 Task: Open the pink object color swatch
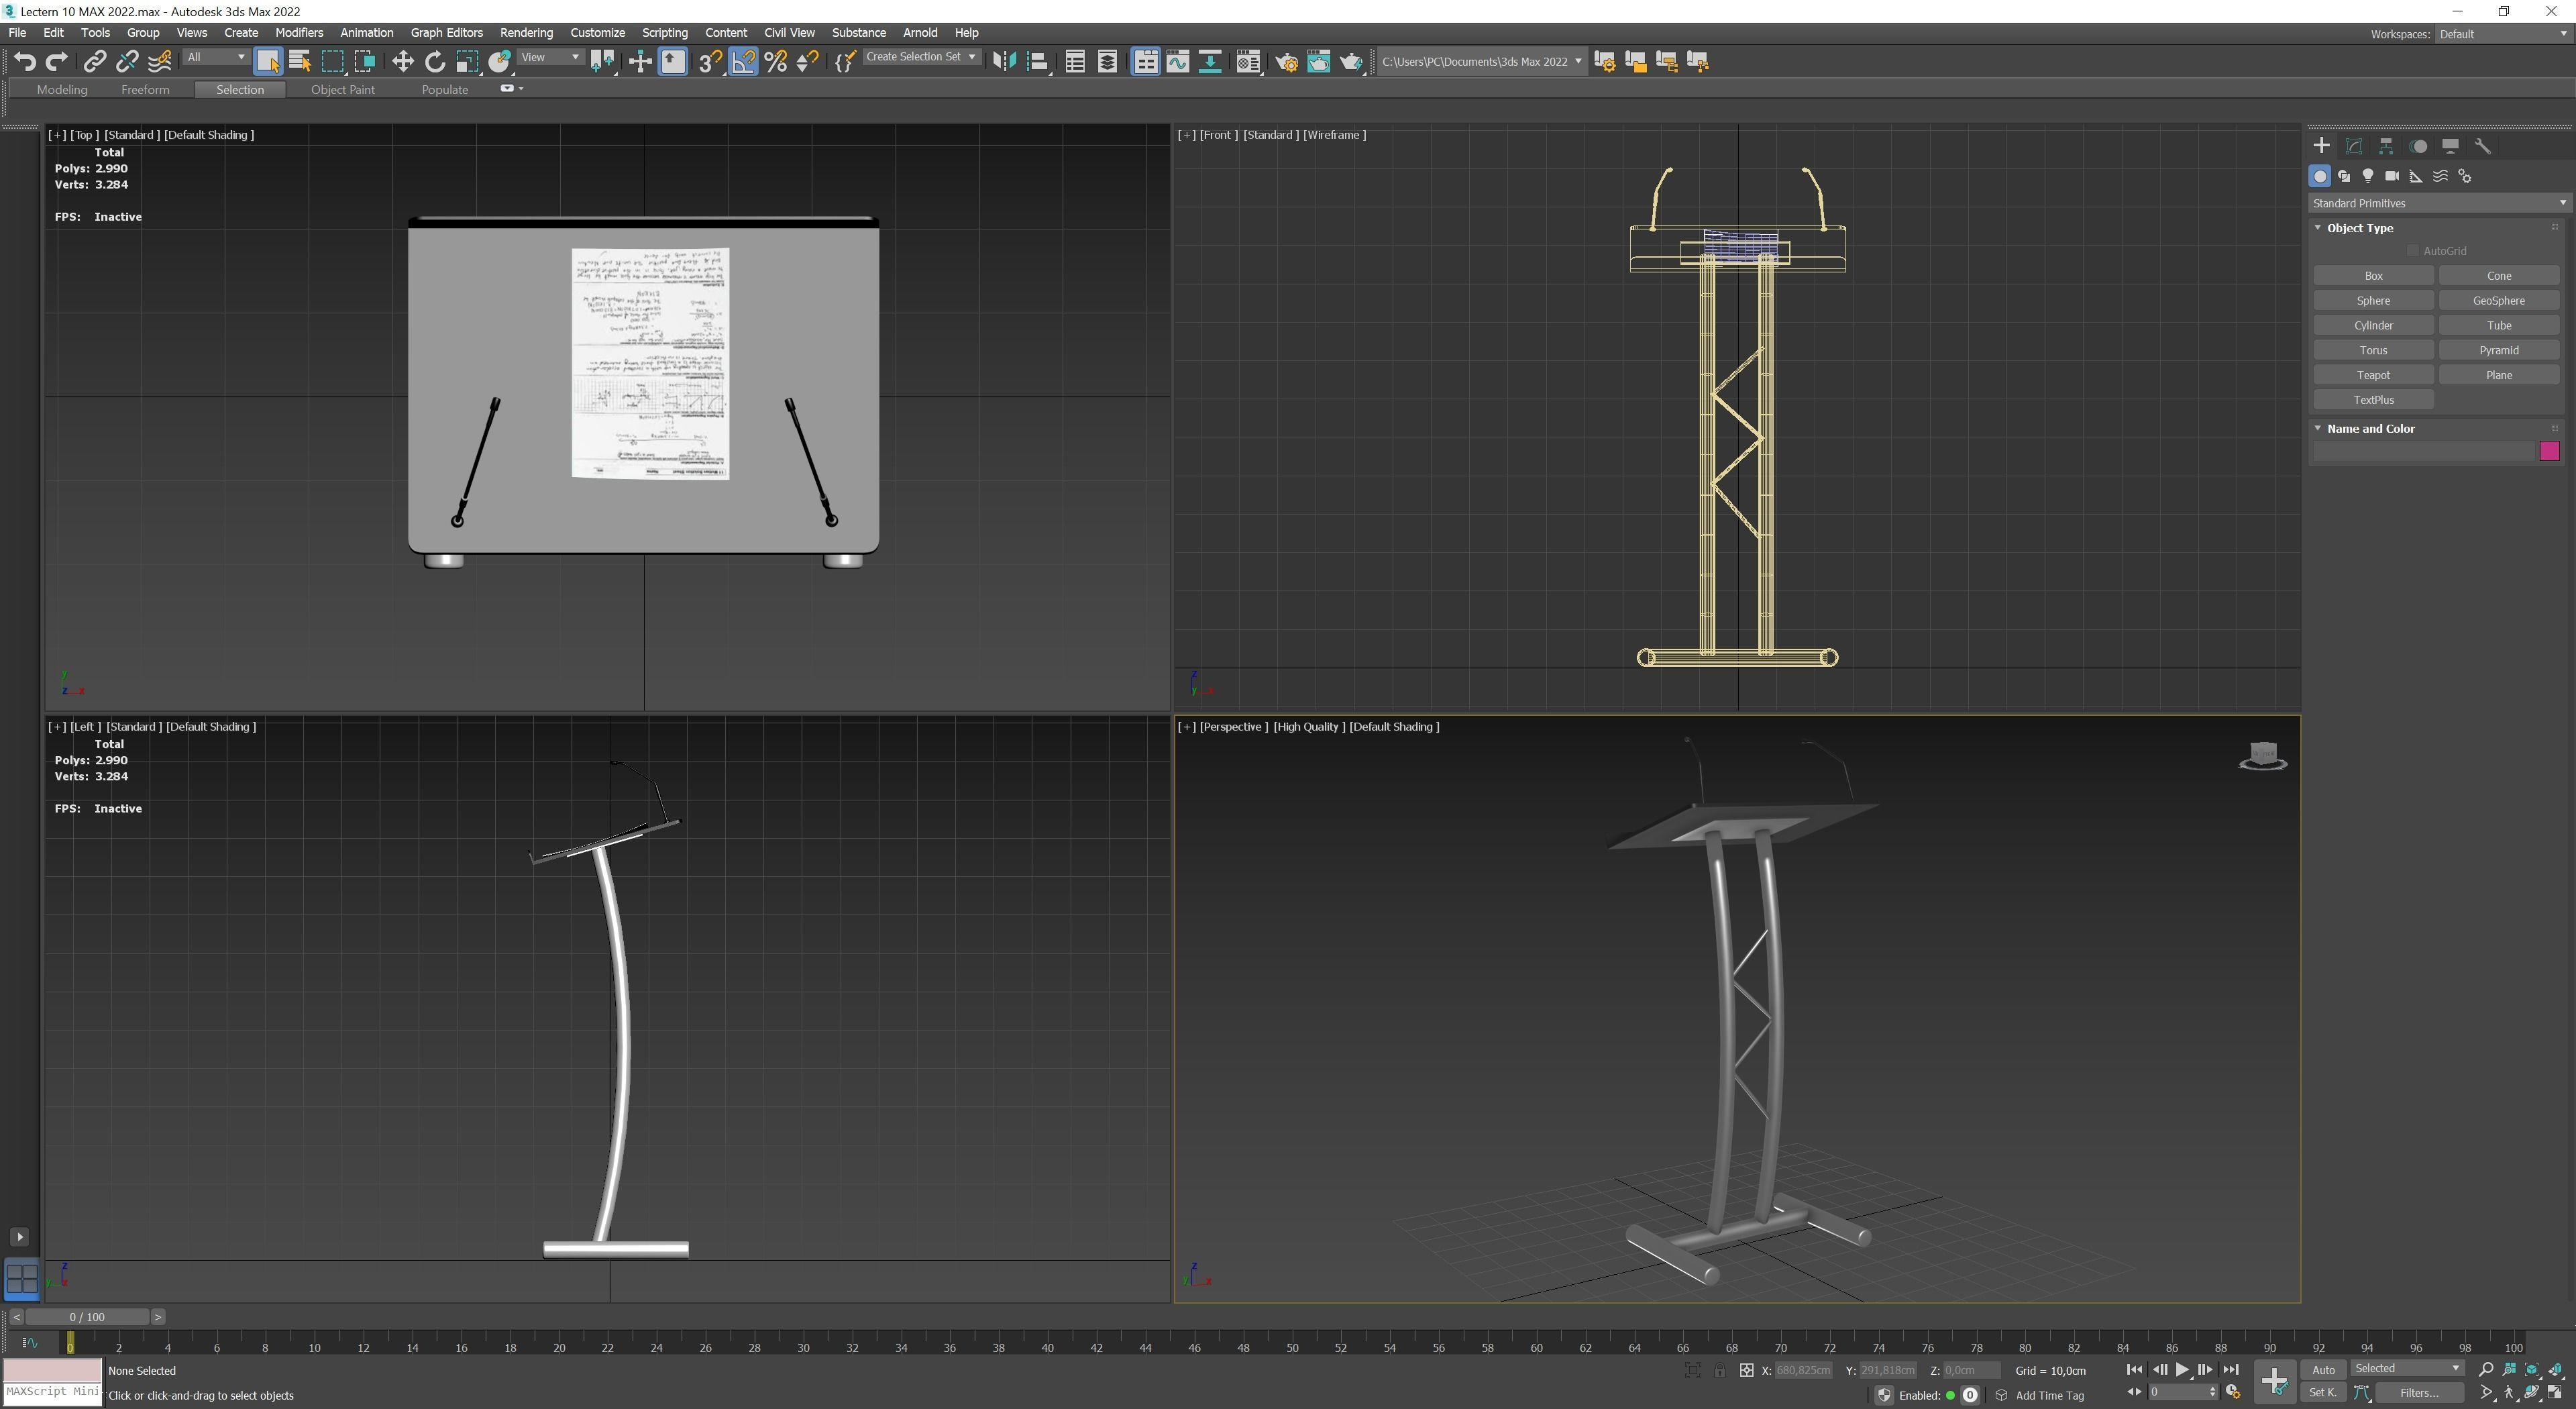click(2549, 451)
